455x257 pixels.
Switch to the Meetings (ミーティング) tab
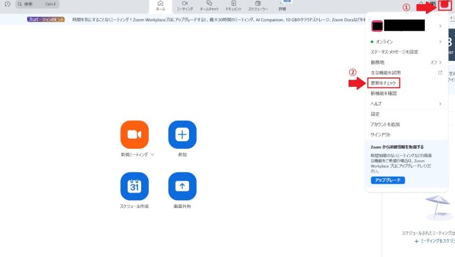click(185, 6)
